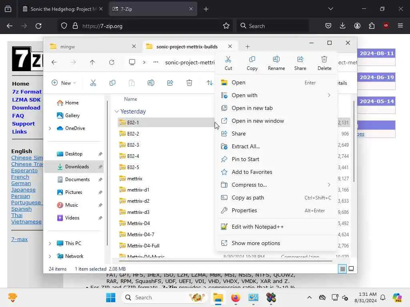Select Edit with Notepad++

276,227
